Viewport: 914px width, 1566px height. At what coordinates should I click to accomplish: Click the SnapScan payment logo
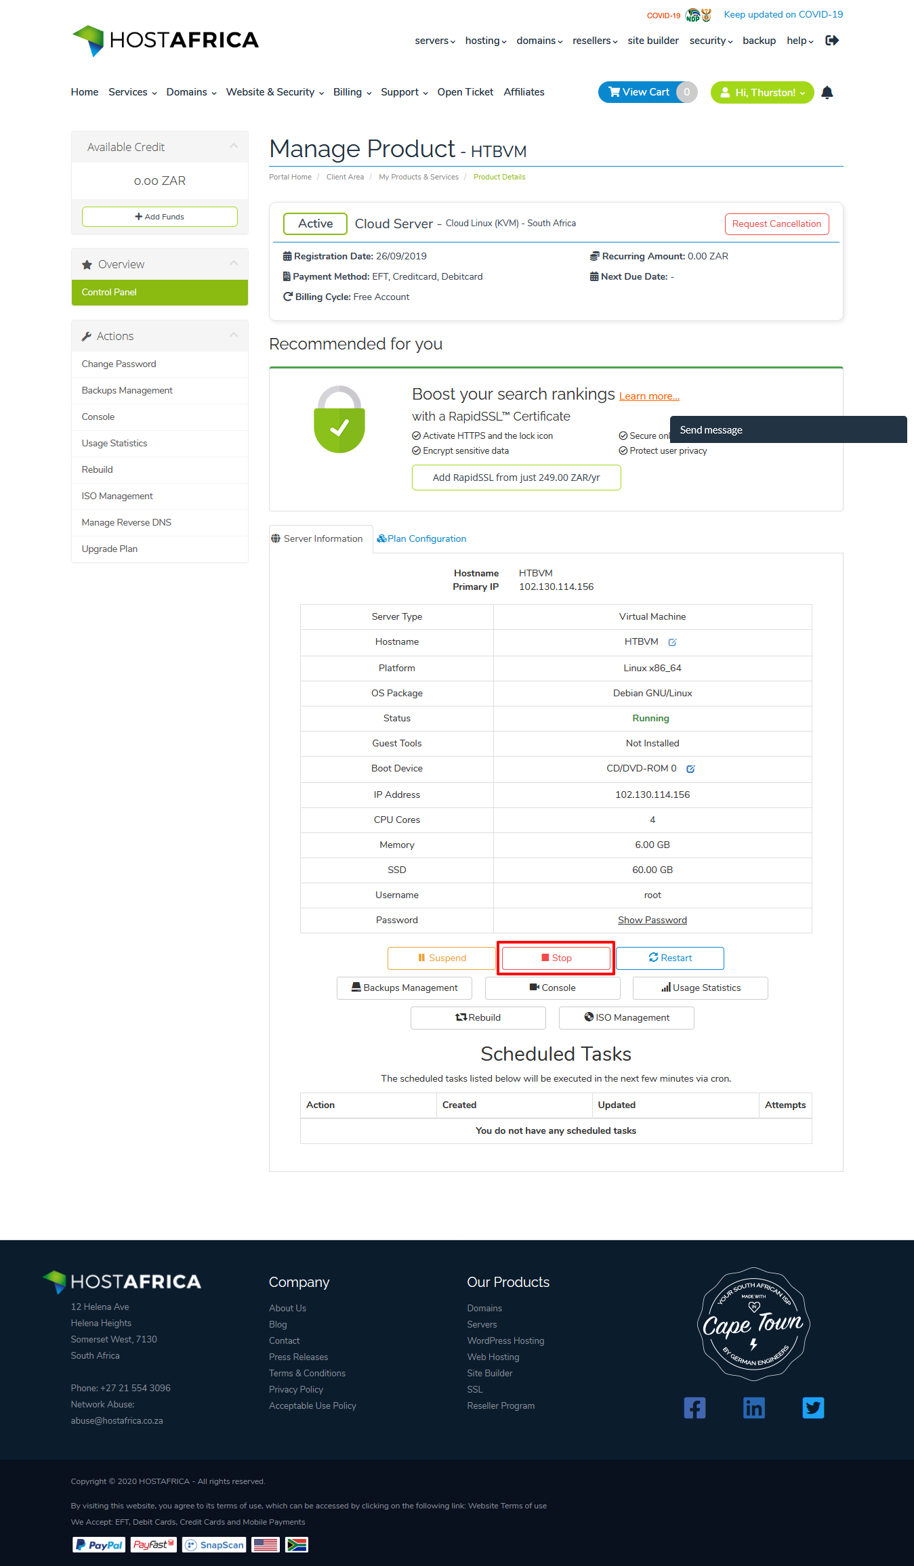click(214, 1545)
